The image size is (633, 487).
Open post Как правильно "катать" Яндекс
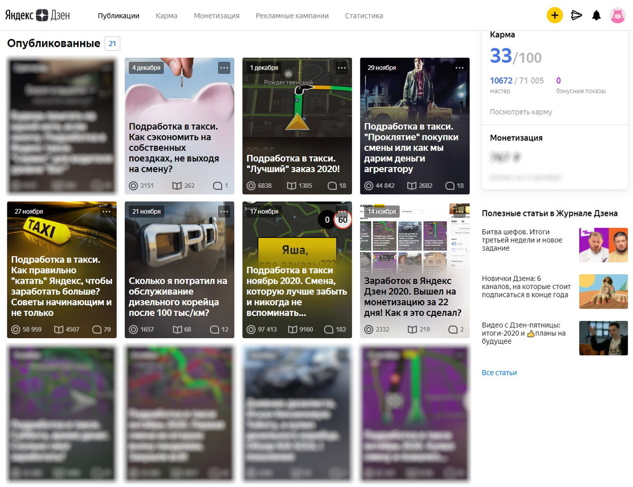(x=62, y=286)
